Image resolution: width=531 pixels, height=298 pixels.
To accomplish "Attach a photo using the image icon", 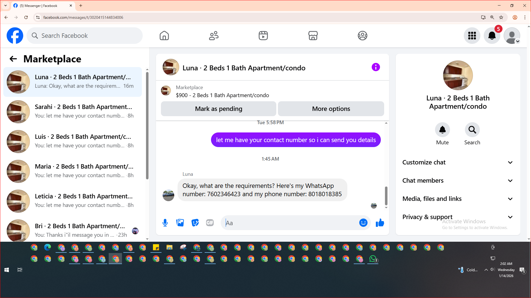I will click(x=180, y=223).
